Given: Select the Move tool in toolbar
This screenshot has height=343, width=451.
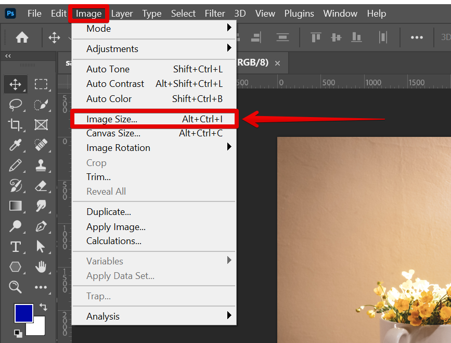Looking at the screenshot, I should coord(15,84).
